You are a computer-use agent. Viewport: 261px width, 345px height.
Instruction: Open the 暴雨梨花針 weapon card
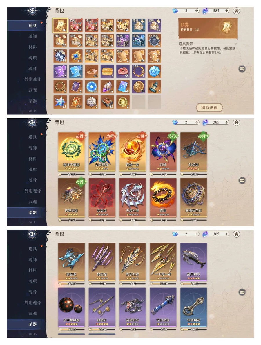[x=193, y=198]
